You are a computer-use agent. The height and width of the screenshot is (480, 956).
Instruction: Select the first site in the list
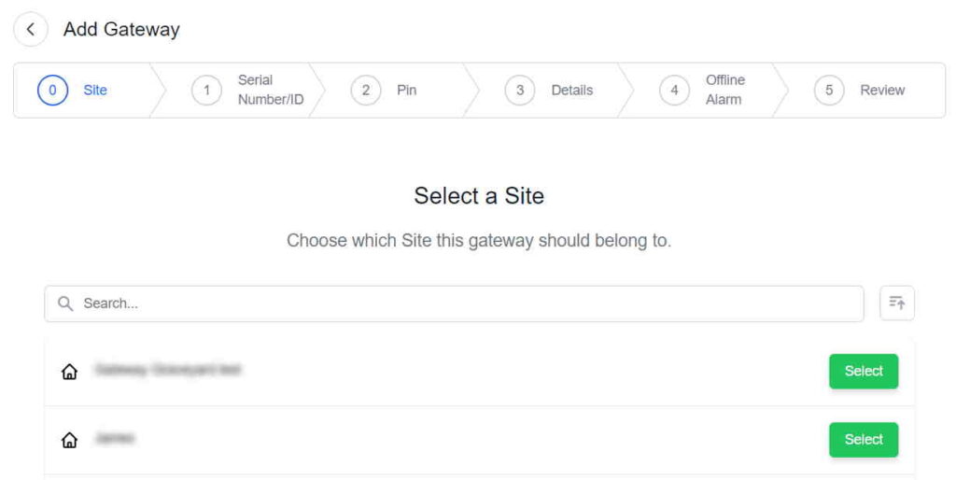click(864, 371)
